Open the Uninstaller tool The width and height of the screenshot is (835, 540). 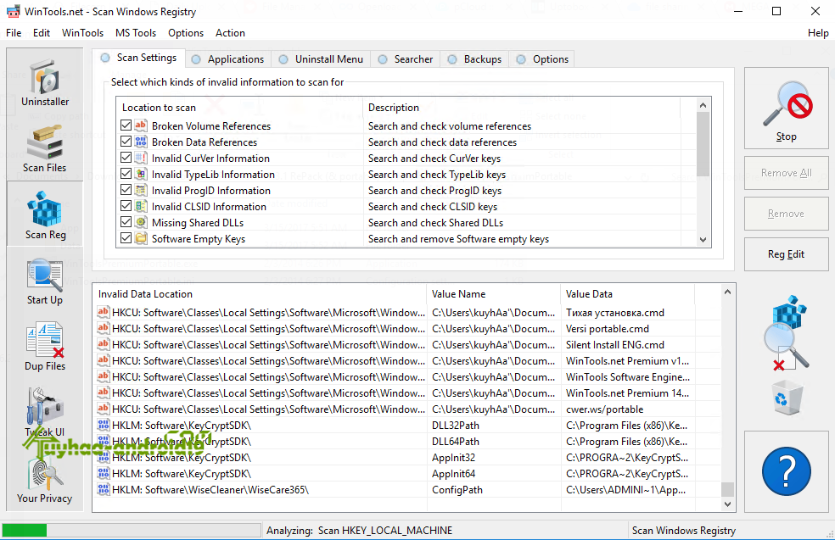[x=45, y=82]
